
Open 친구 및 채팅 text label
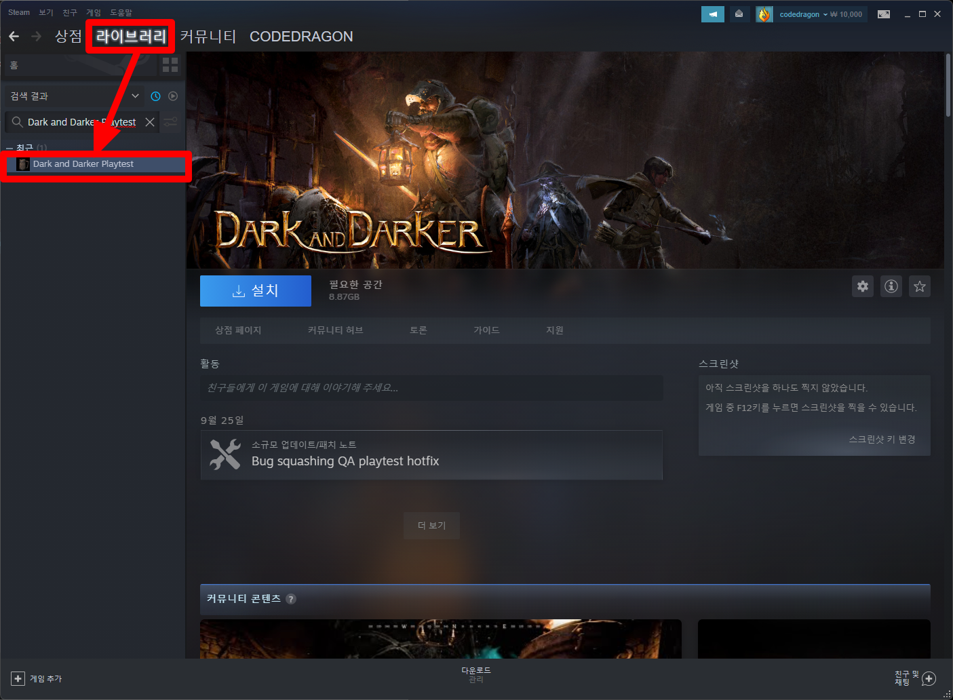coord(906,678)
